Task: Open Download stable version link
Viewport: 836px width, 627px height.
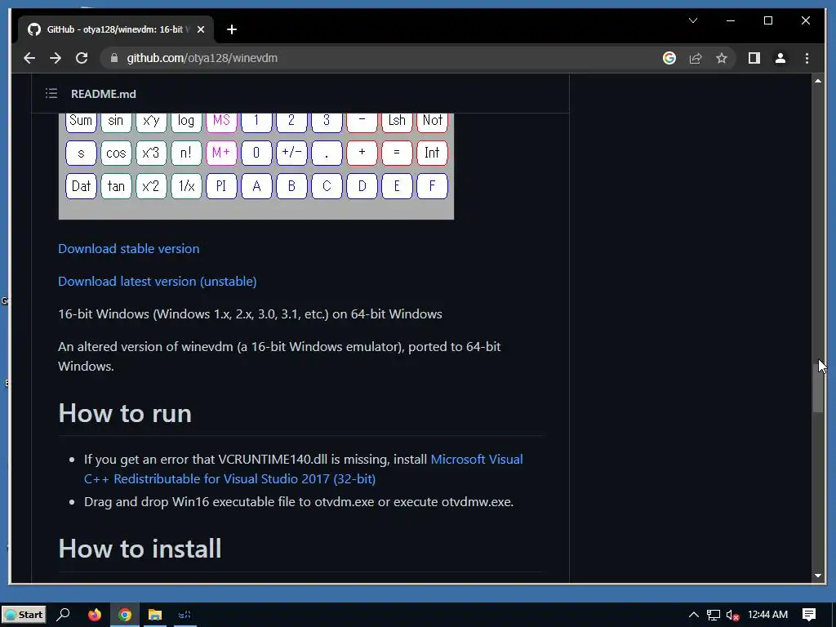Action: click(128, 248)
